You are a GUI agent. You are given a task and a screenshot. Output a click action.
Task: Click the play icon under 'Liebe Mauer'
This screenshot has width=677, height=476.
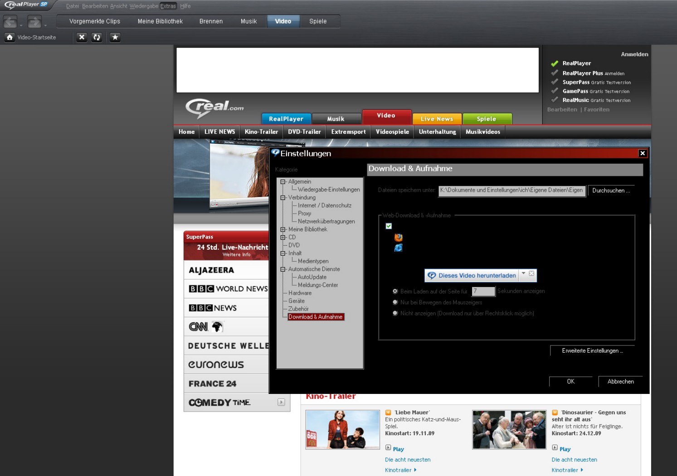(x=388, y=448)
